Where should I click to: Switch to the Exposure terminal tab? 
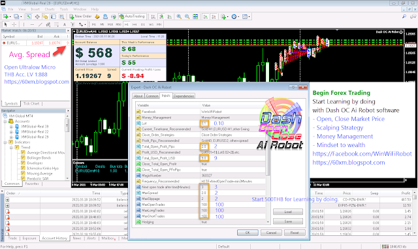click(x=29, y=238)
